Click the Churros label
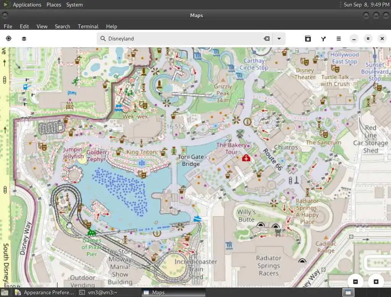Image resolution: width=391 pixels, height=297 pixels. 286,147
